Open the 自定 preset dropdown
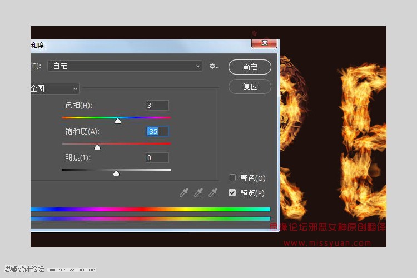 pyautogui.click(x=125, y=66)
